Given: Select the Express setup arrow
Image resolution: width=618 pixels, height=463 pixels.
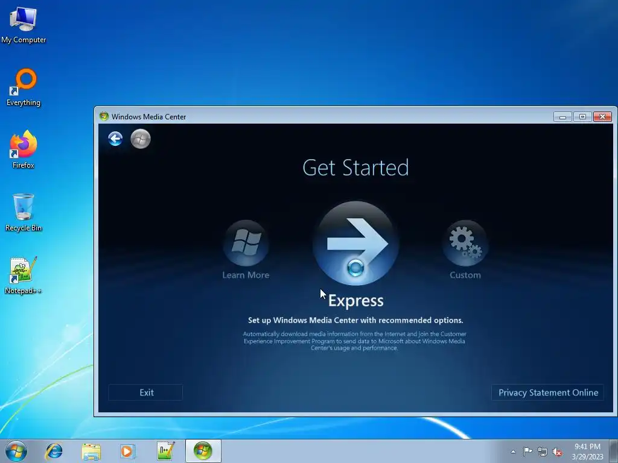Looking at the screenshot, I should (x=356, y=243).
